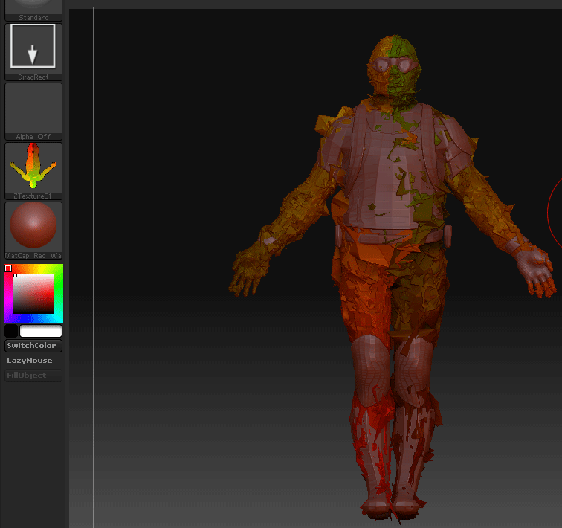The width and height of the screenshot is (562, 528).
Task: Select the DragRect stroke type
Action: pyautogui.click(x=33, y=52)
